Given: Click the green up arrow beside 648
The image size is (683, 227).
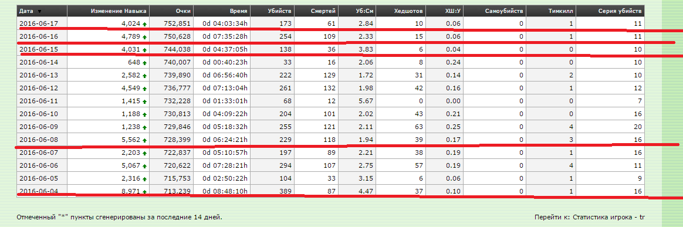Looking at the screenshot, I should [x=144, y=63].
